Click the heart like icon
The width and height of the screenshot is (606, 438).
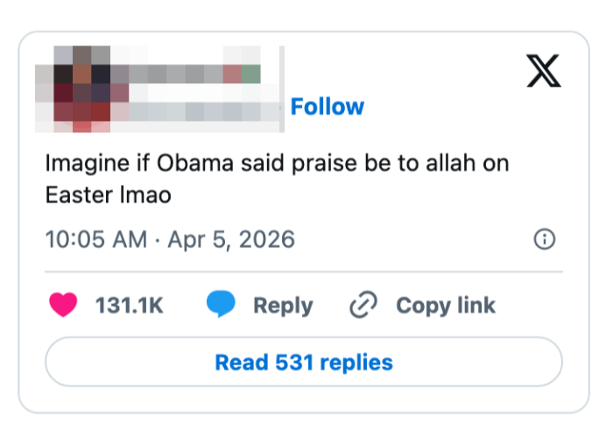pos(64,305)
